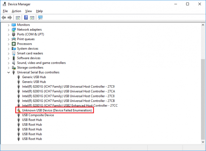Expand the Smart card readers category

tap(9, 54)
